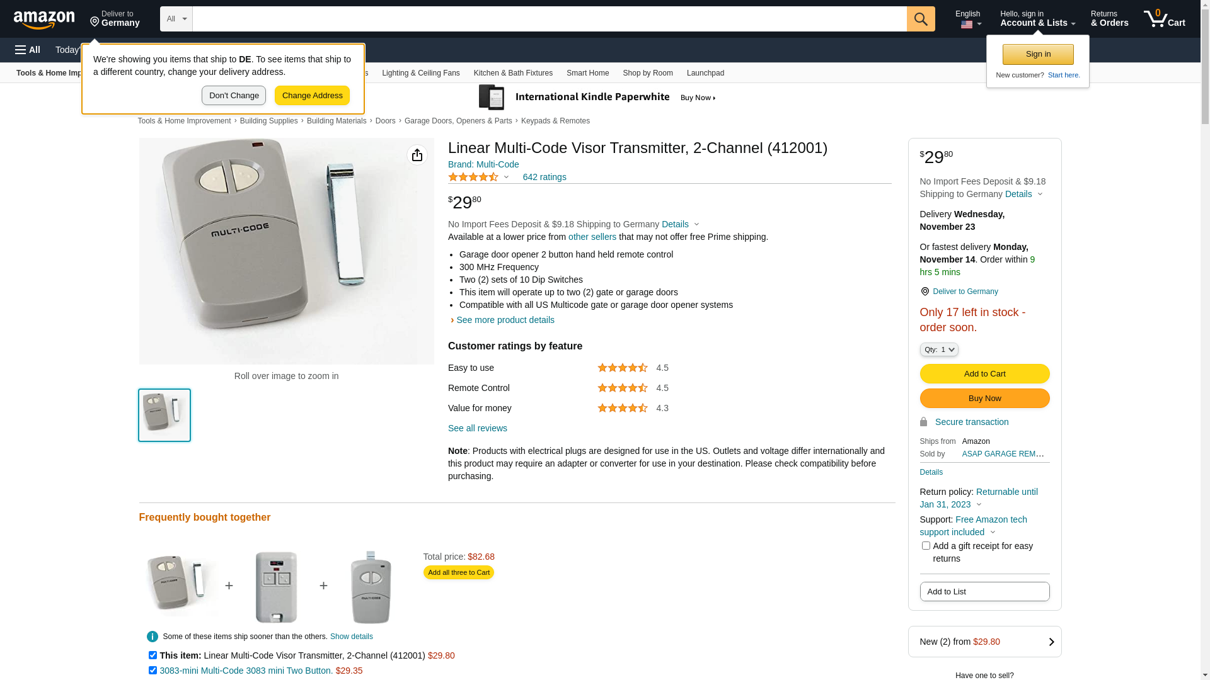Open the 'See all reviews' link
This screenshot has height=680, width=1210.
(x=477, y=428)
